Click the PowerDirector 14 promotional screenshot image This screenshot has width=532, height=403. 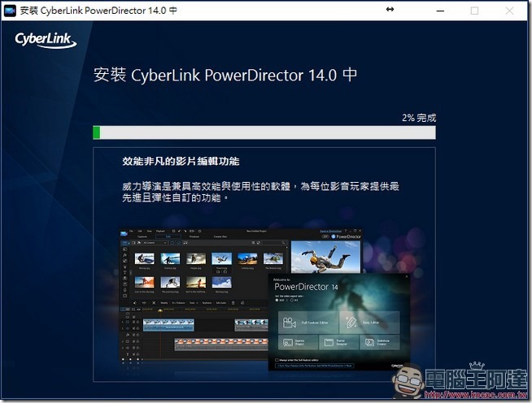tap(265, 299)
